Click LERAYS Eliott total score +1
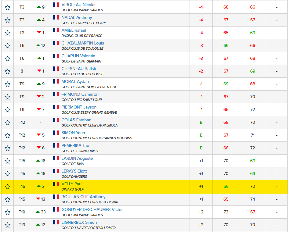This screenshot has width=290, height=232. coord(201,174)
